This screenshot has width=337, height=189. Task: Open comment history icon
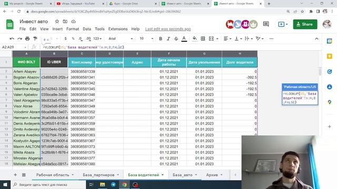click(266, 24)
